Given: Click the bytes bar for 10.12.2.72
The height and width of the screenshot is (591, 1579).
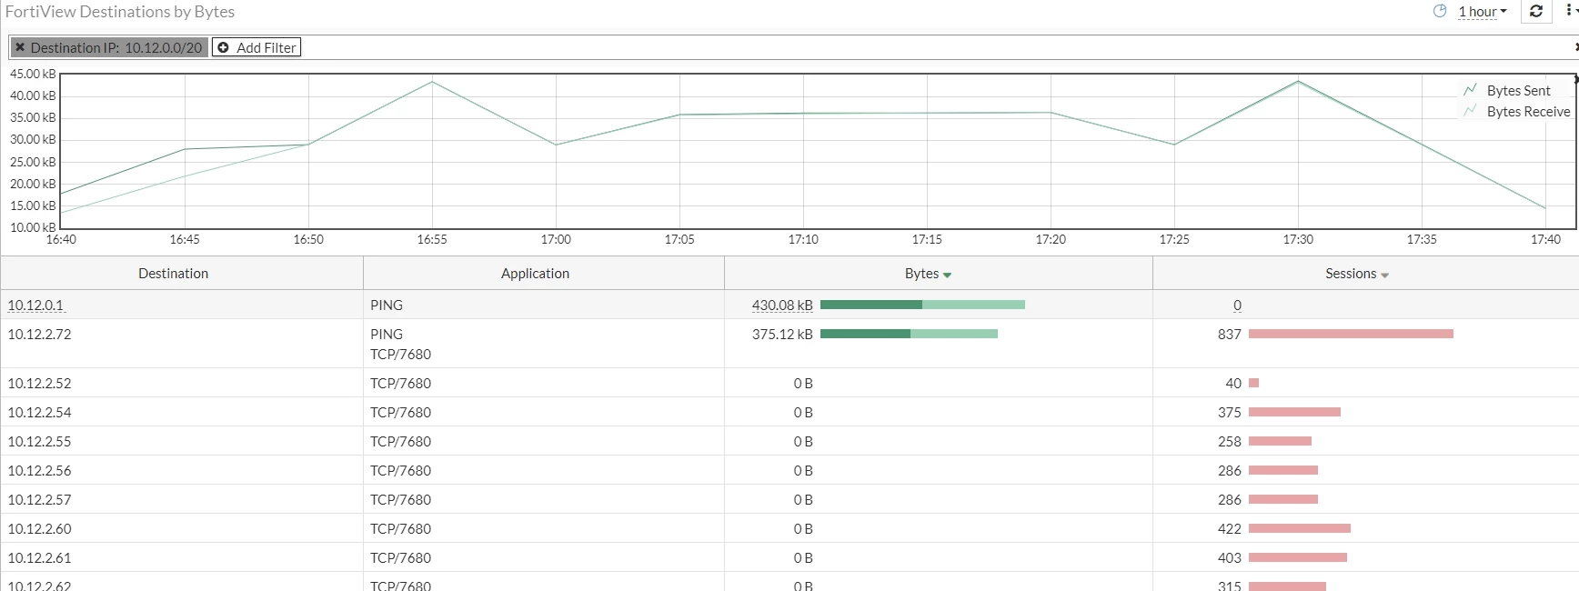Looking at the screenshot, I should point(909,334).
